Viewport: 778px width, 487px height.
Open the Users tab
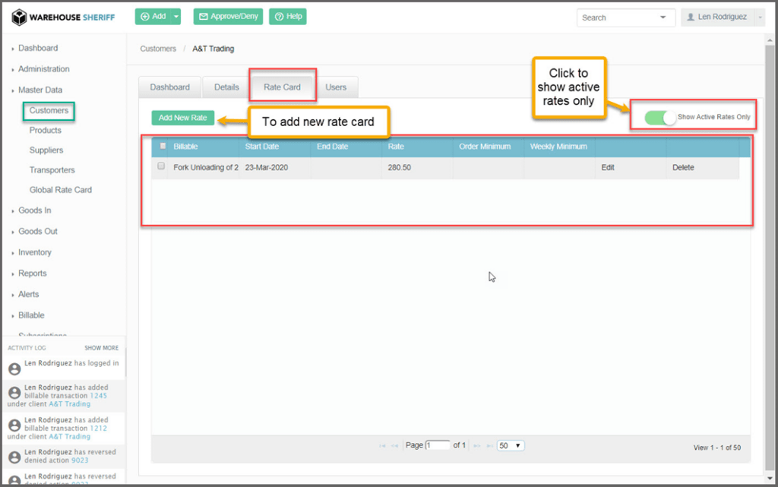coord(336,87)
